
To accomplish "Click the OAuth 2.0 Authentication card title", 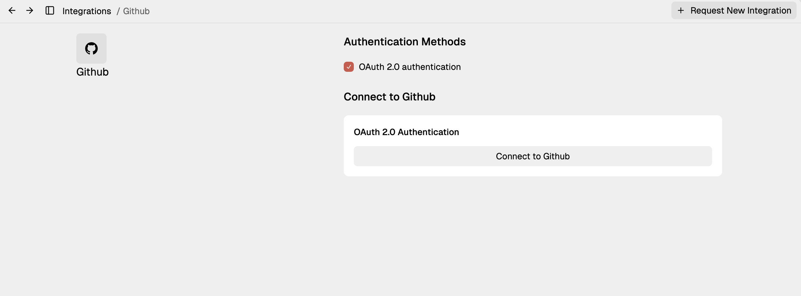I will (406, 132).
